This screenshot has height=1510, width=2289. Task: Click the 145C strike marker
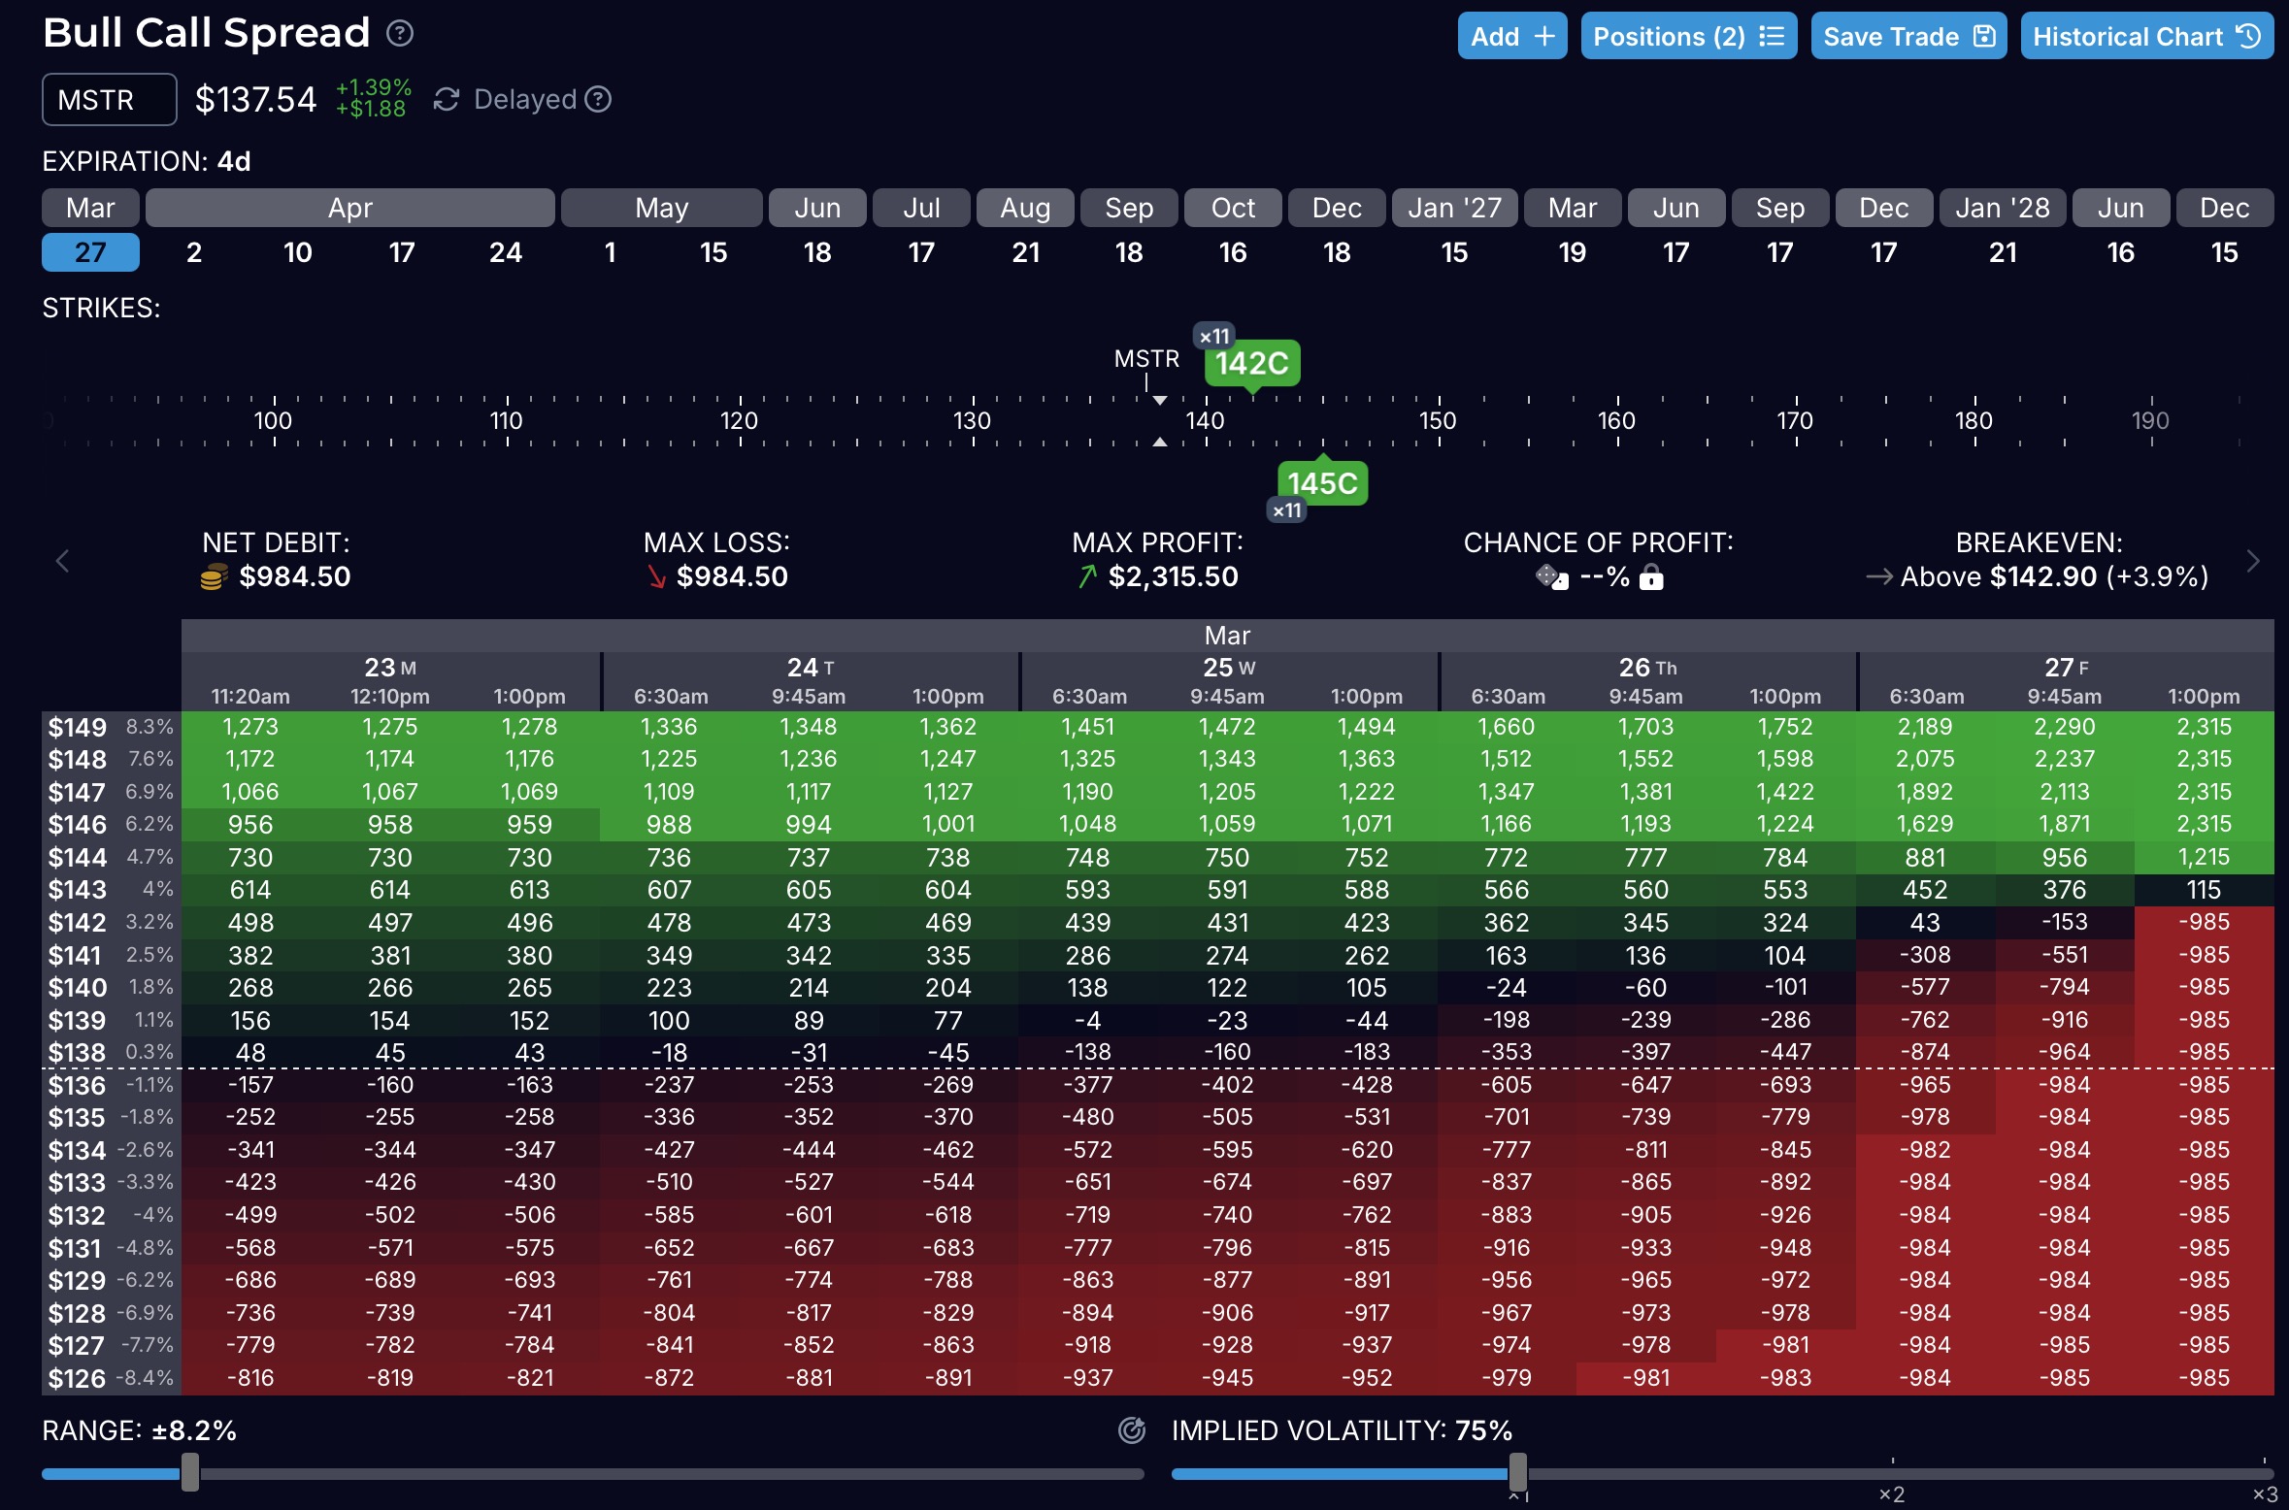1322,483
